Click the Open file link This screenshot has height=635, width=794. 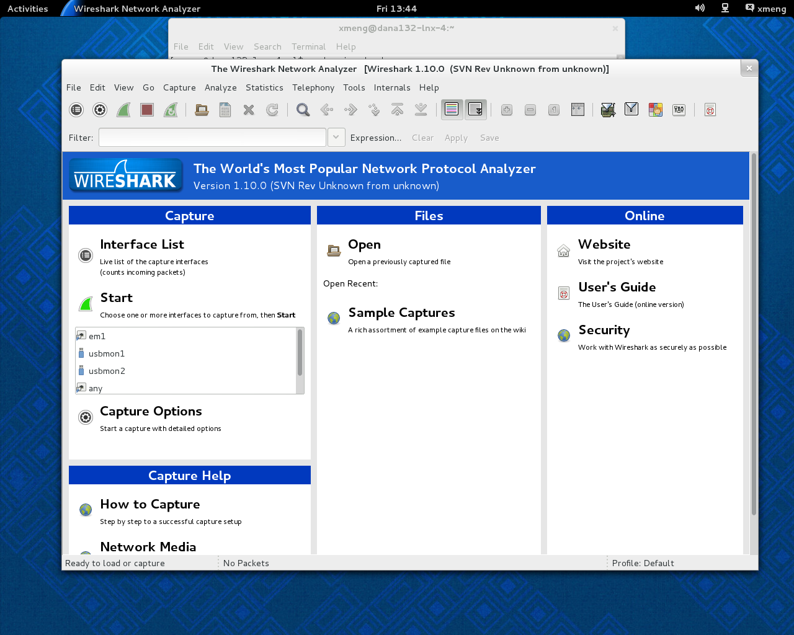pos(364,244)
